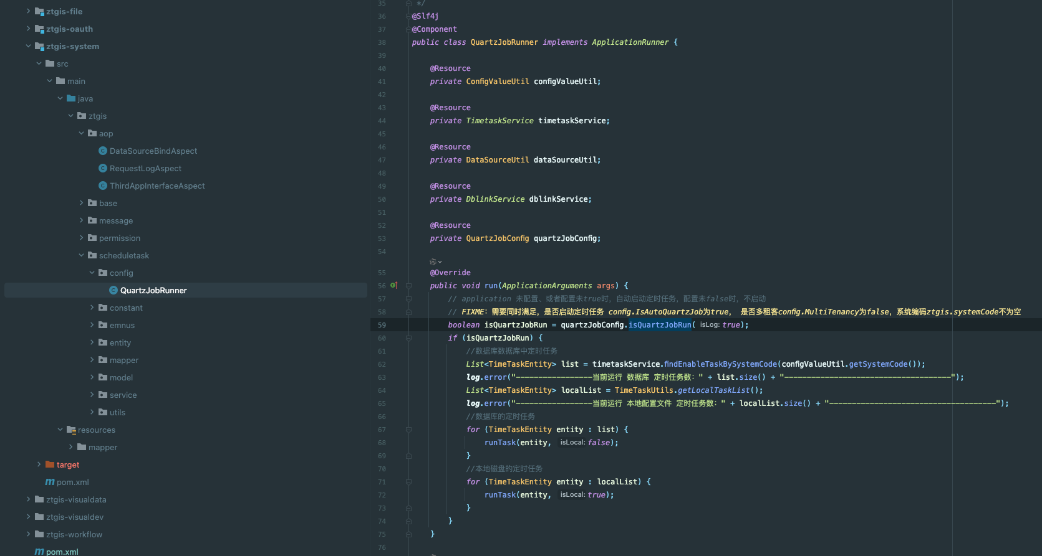Click the resources folder icon
1042x556 pixels.
click(71, 430)
